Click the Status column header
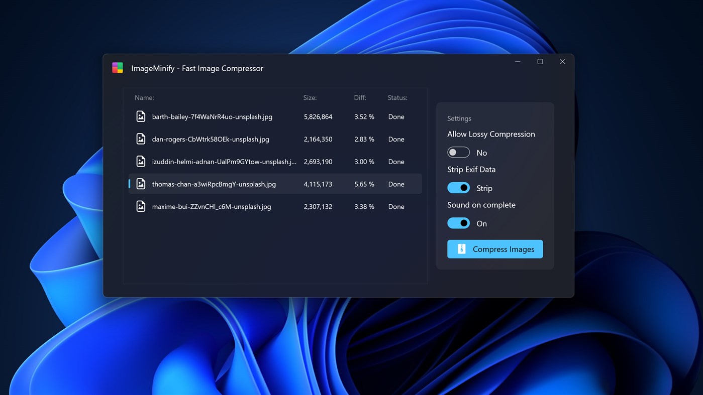 (396, 97)
